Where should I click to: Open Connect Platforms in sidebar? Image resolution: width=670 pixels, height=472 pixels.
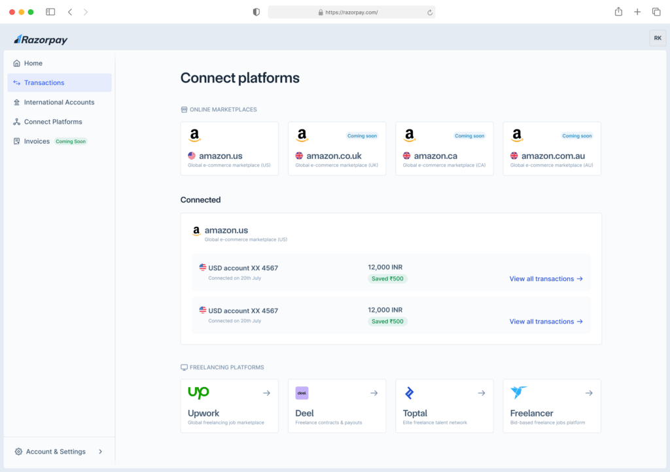pos(53,122)
